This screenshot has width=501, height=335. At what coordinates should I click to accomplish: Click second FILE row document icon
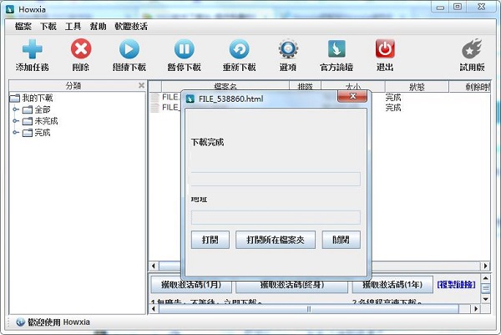click(154, 108)
